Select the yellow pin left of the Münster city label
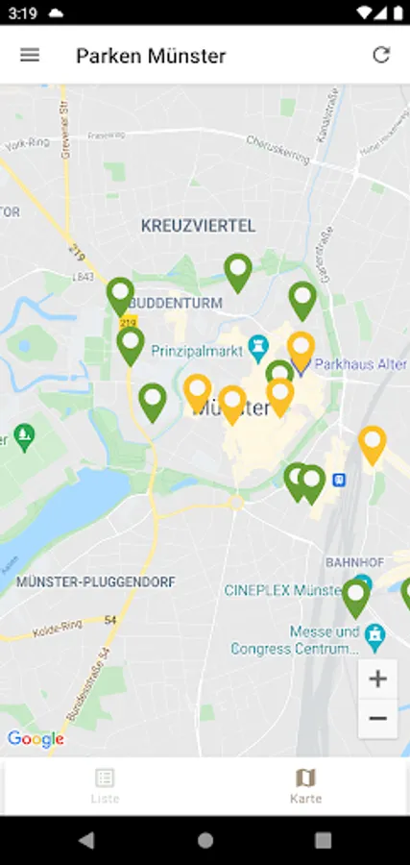 (197, 394)
